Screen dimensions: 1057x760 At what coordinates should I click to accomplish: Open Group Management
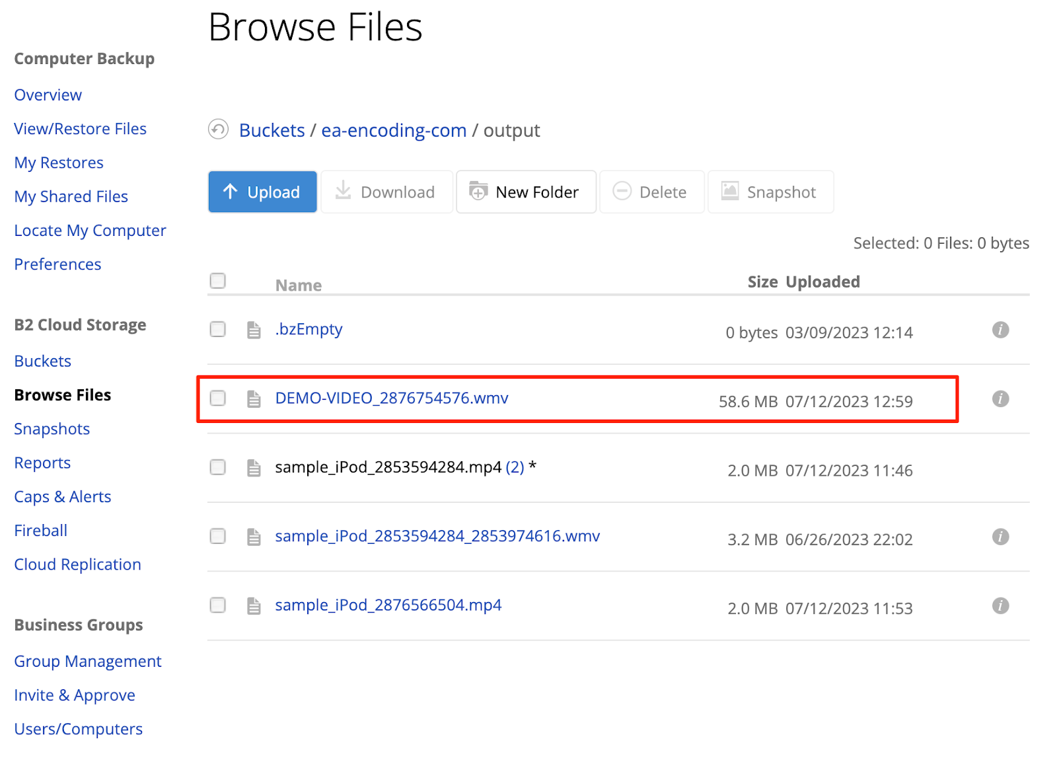tap(88, 662)
